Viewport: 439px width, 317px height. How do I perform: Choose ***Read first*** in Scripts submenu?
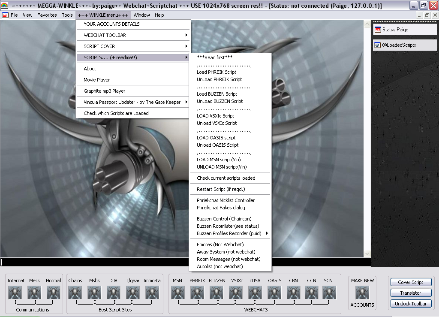pos(230,57)
